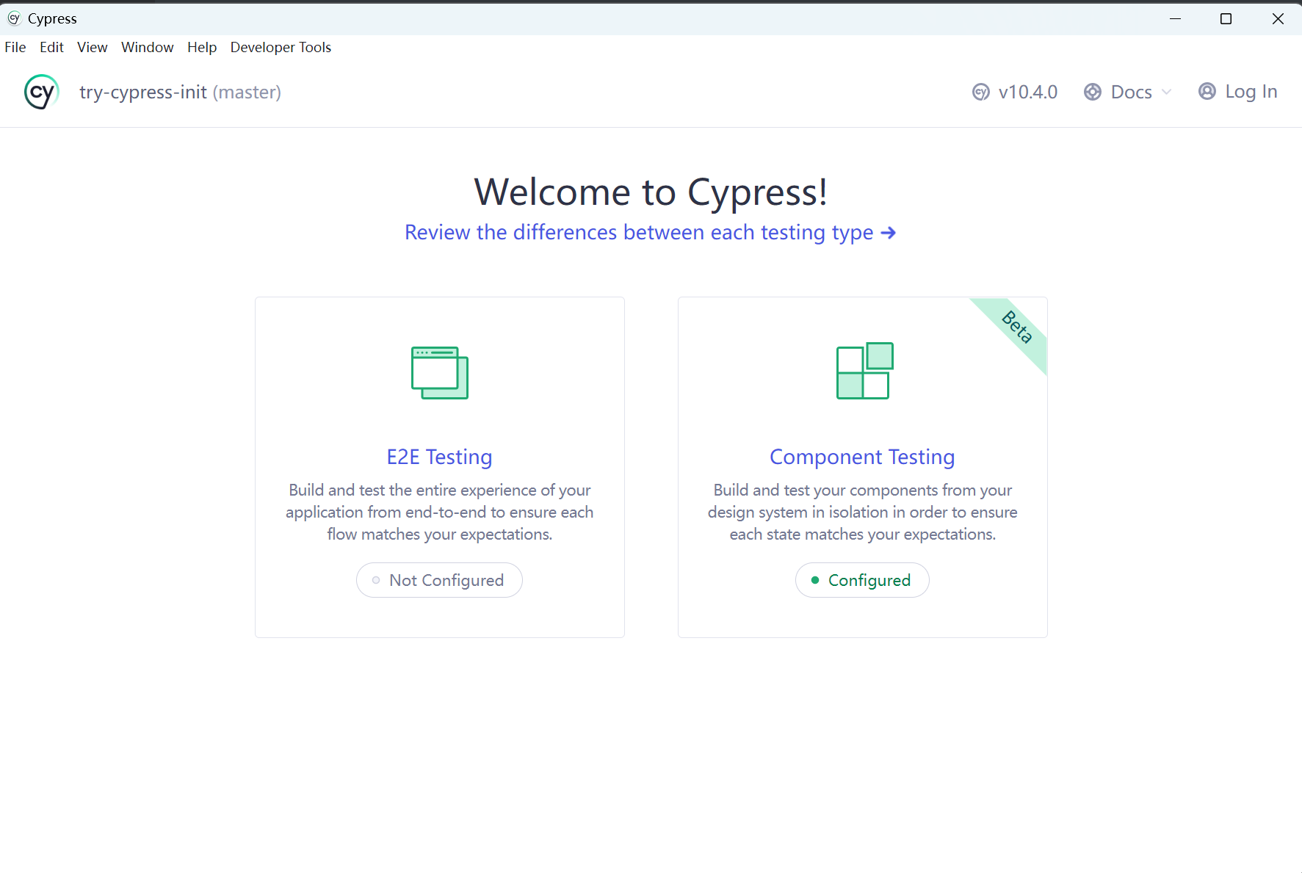The width and height of the screenshot is (1302, 873).
Task: Click the E2E Testing browser window icon
Action: (440, 373)
